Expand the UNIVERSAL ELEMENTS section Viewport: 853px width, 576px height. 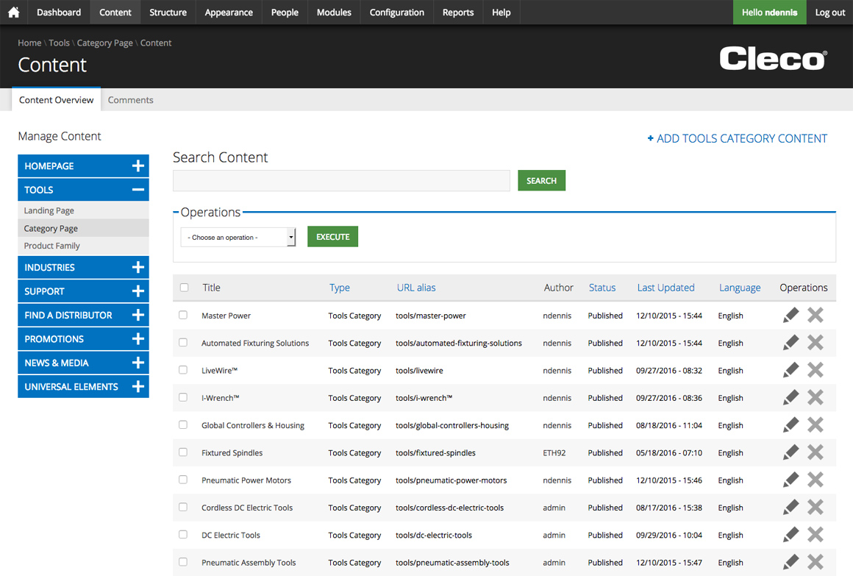tap(83, 386)
